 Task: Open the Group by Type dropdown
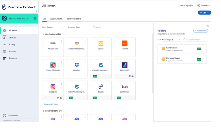point(83,27)
